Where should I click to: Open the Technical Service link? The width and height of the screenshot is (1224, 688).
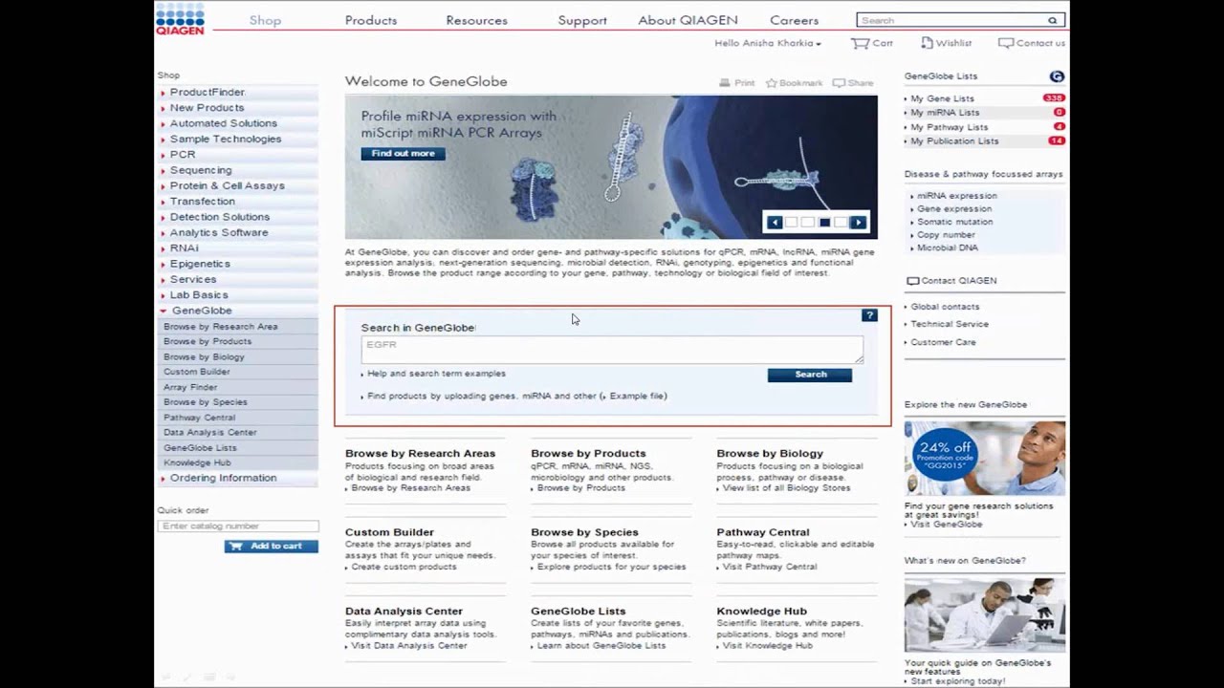click(x=950, y=324)
